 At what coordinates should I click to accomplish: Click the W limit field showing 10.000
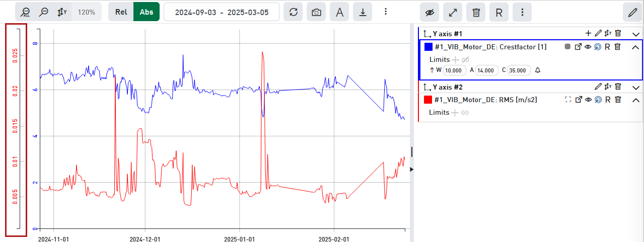coord(455,70)
